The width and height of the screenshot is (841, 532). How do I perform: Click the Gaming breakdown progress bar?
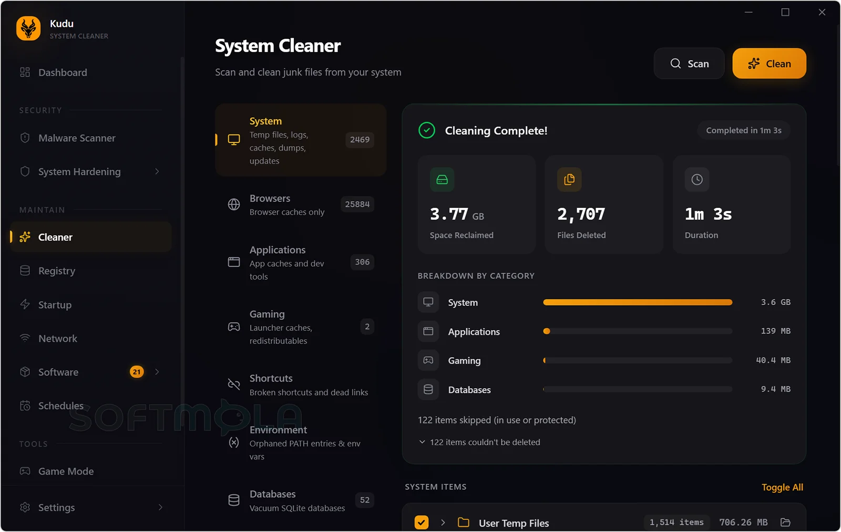[638, 360]
